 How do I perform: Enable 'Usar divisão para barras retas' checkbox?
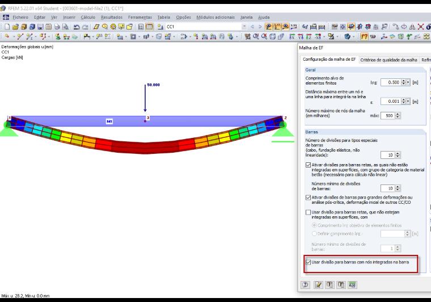click(308, 212)
